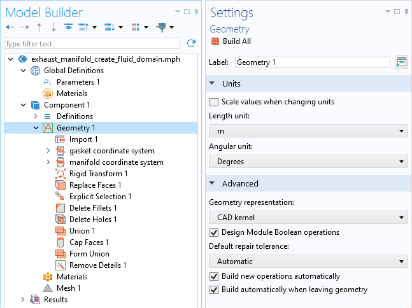412x308 pixels.
Task: Uncheck Design Module Boolean operations
Action: pyautogui.click(x=214, y=232)
